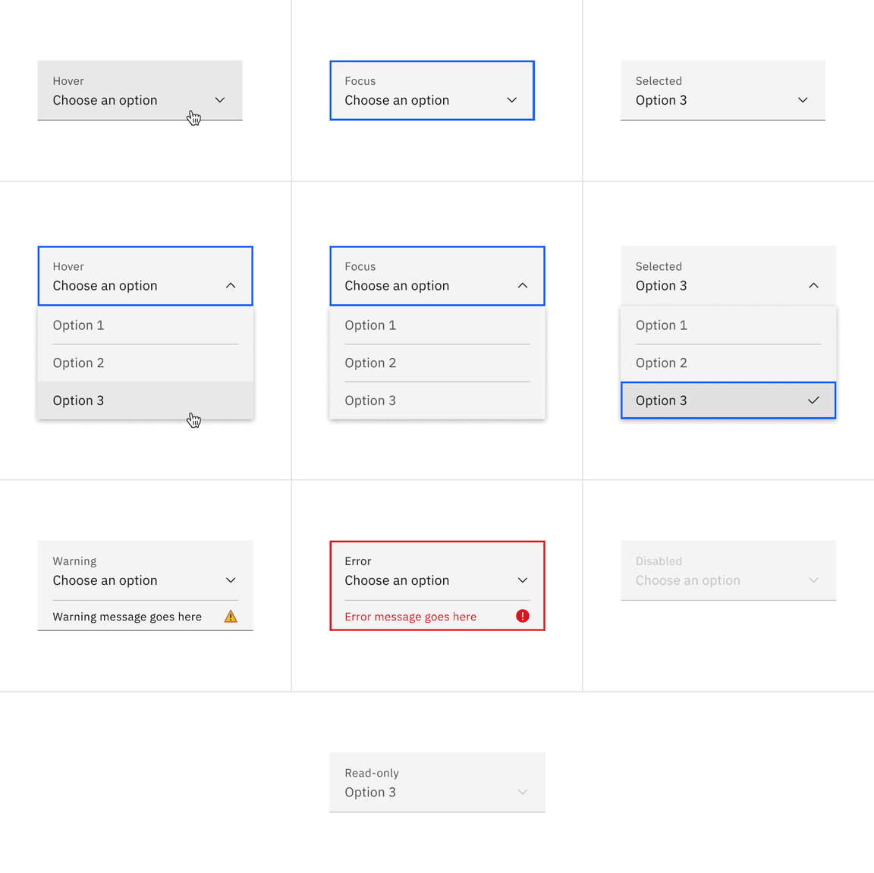Click the downward chevron on the Focus dropdown

tap(511, 99)
